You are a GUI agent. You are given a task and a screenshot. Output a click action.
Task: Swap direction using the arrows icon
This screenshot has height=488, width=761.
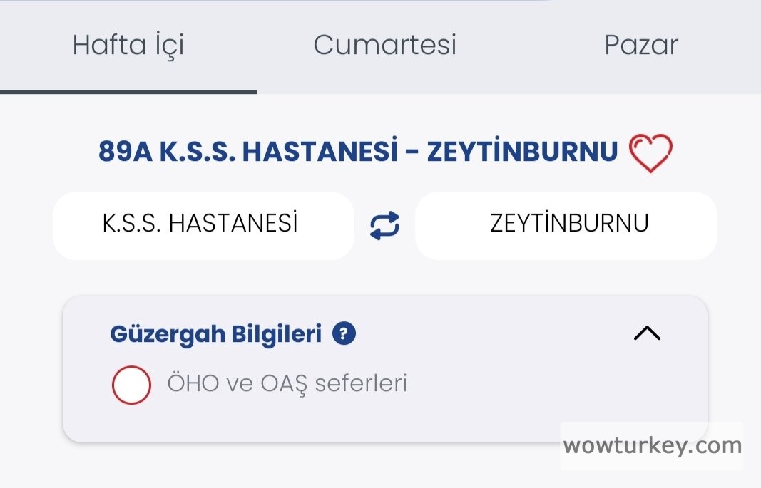pos(384,226)
